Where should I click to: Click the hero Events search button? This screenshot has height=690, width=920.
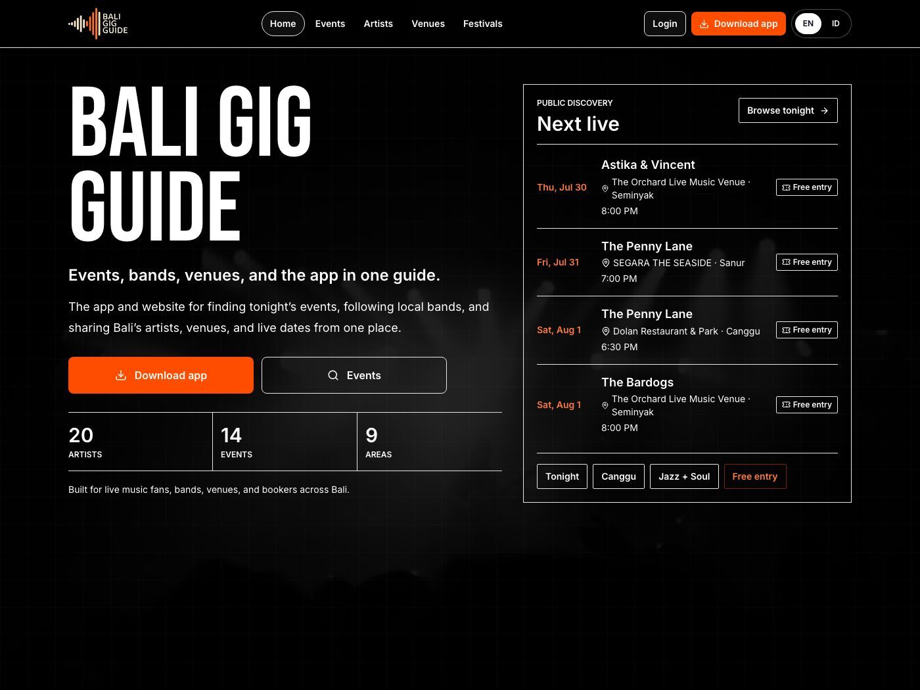354,375
